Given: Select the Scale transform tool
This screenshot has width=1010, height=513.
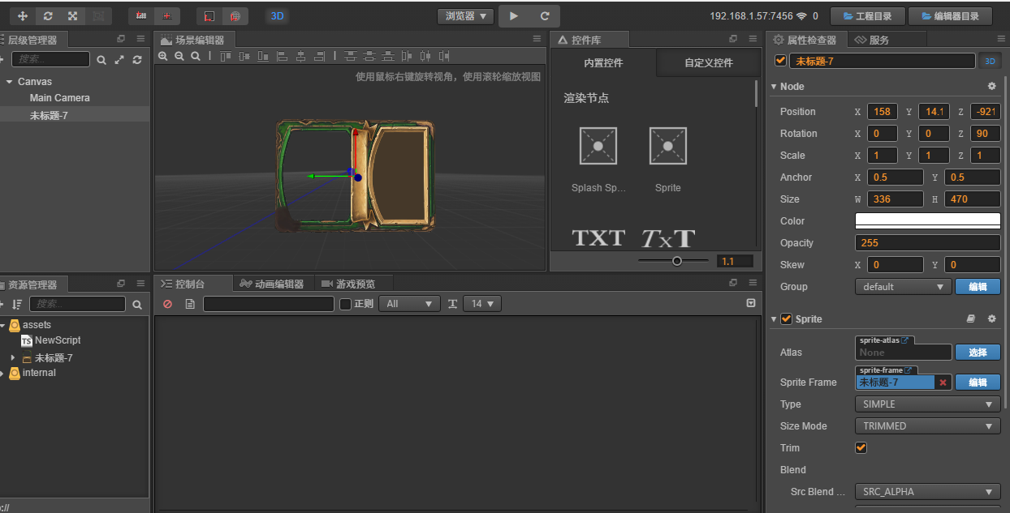Looking at the screenshot, I should pyautogui.click(x=73, y=15).
